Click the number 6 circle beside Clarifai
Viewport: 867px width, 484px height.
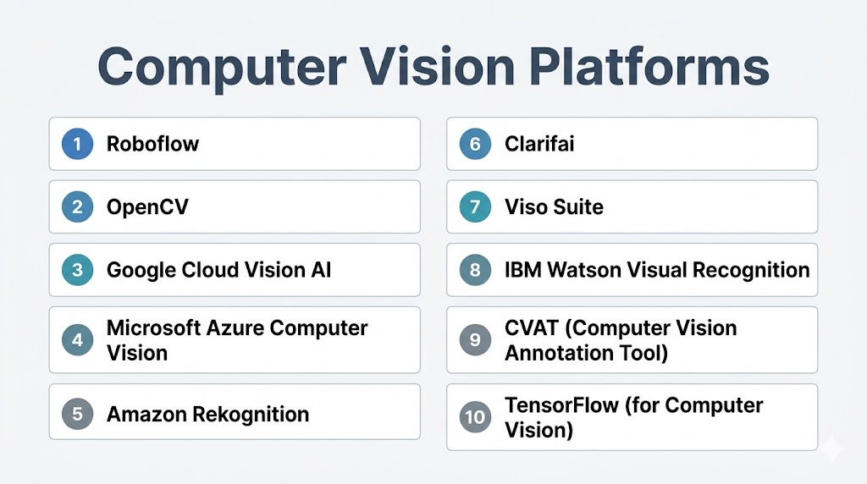[x=475, y=144]
